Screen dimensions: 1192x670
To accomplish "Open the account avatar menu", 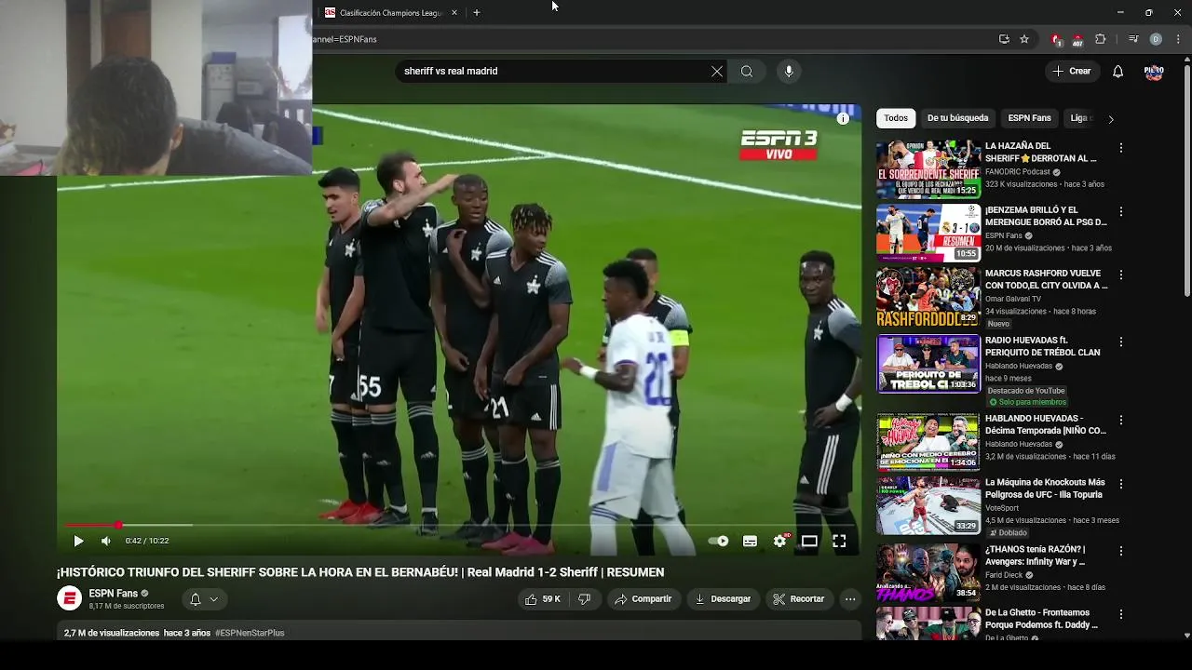I will 1154,71.
